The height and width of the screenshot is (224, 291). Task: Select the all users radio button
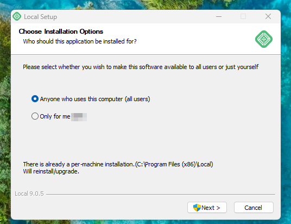click(x=35, y=99)
